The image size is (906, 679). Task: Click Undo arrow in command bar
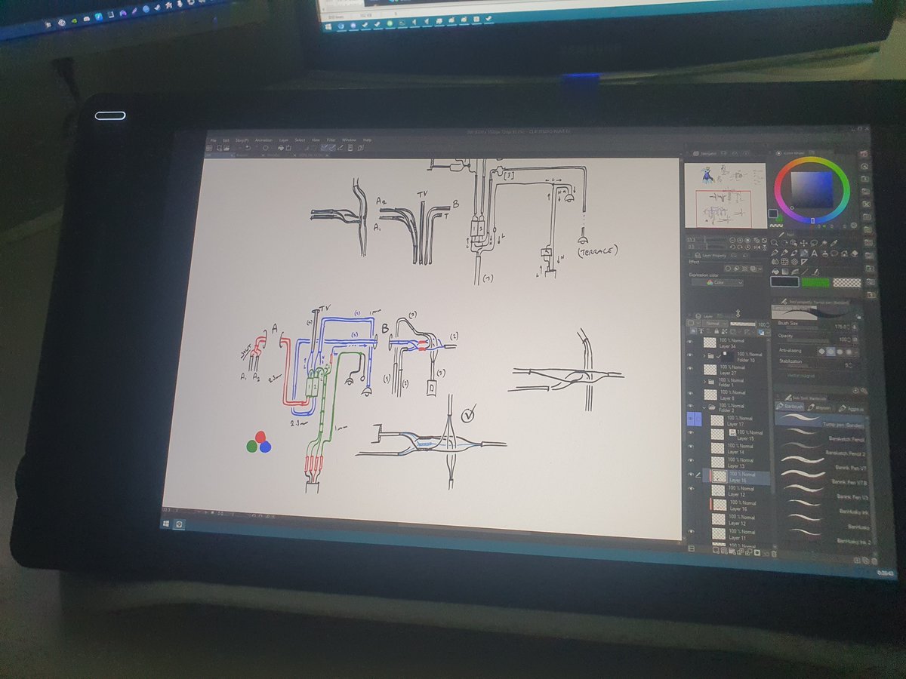[248, 148]
